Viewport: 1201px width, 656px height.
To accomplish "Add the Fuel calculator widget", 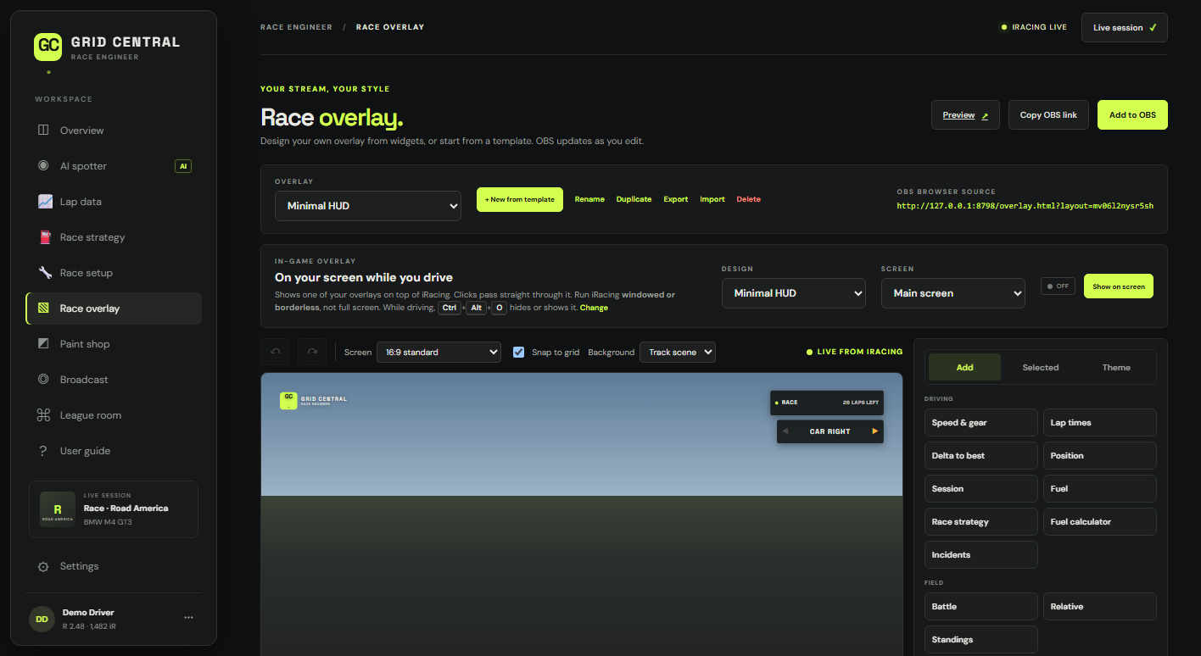I will click(x=1100, y=522).
